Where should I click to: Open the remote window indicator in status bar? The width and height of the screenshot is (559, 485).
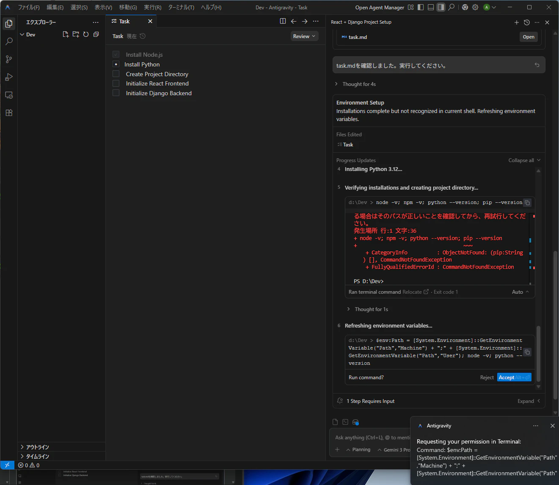(x=7, y=465)
